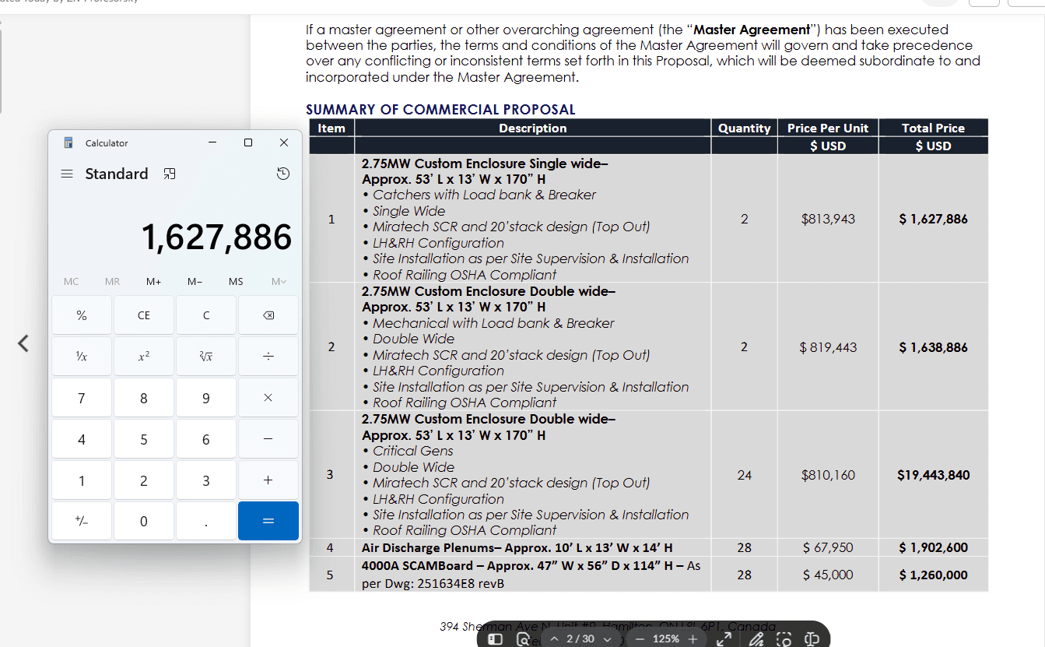Go to next PDF page with down chevron
This screenshot has width=1045, height=647.
(x=608, y=639)
